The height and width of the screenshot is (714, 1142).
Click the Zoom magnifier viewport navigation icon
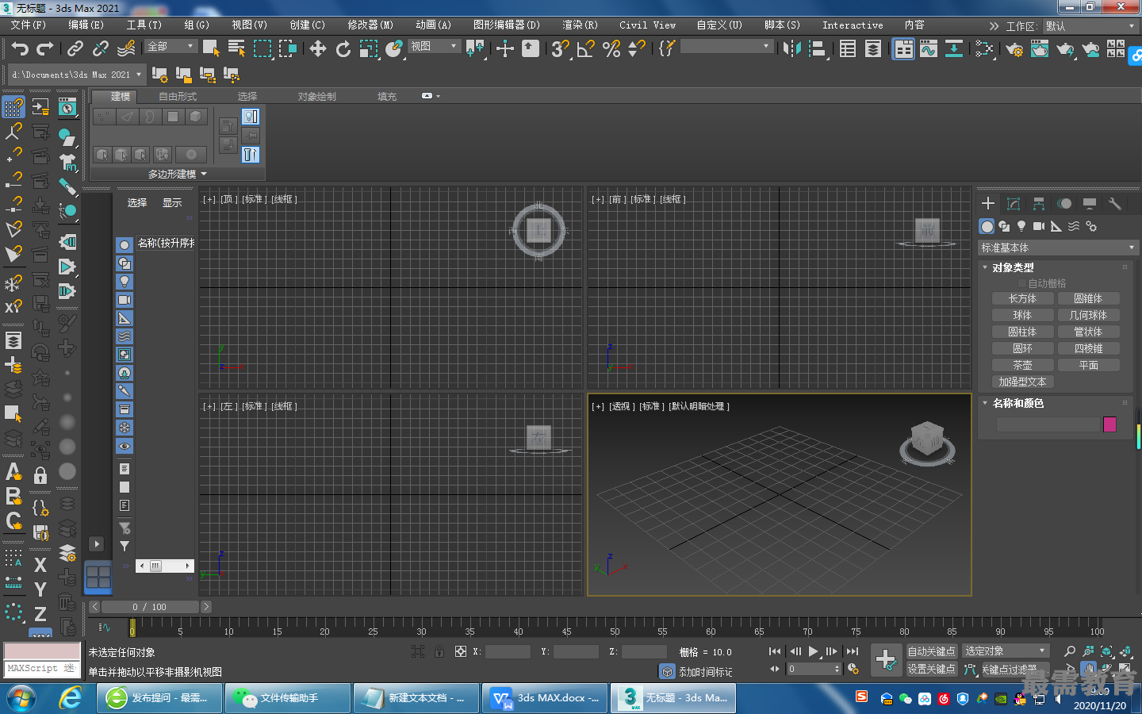tap(1070, 651)
